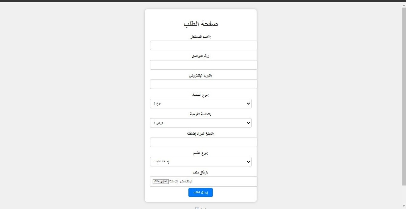
Task: Click the الاسم المستعار nickname field
Action: [203, 45]
